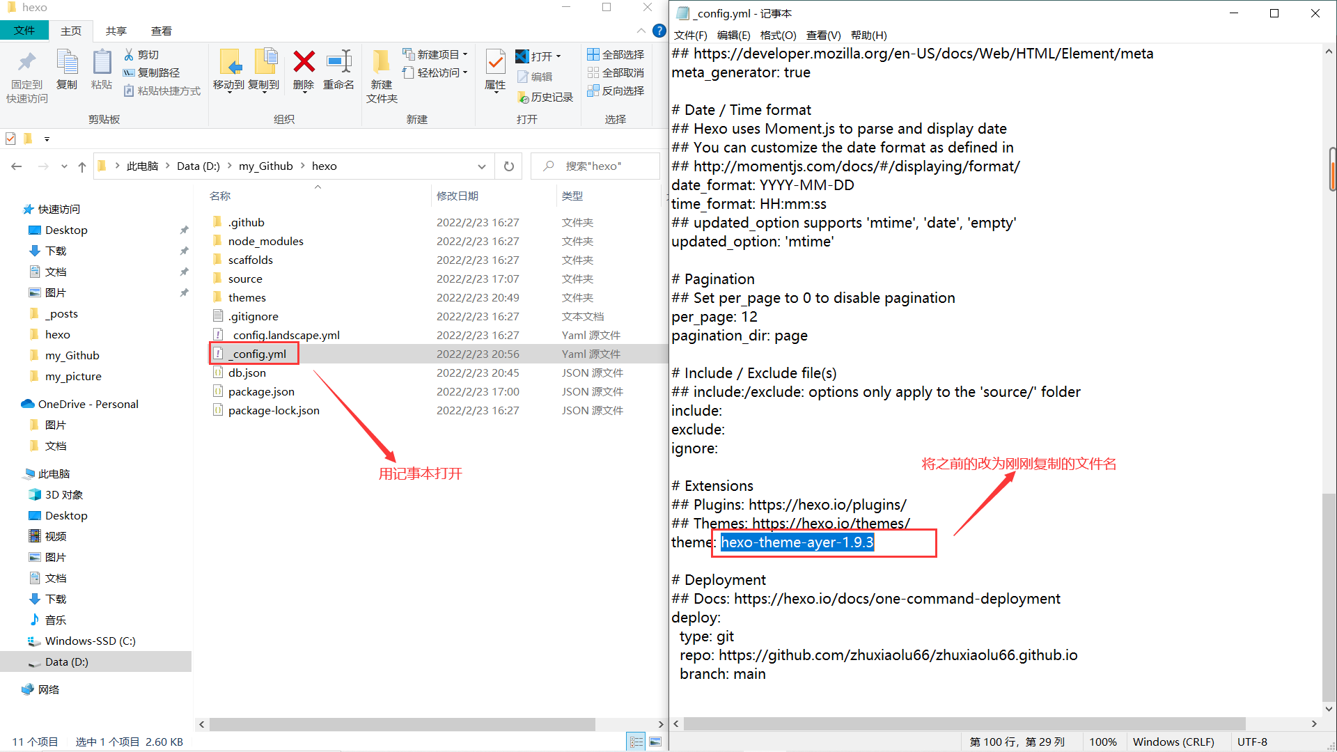Click the Back navigation arrow
The width and height of the screenshot is (1337, 752).
17,166
